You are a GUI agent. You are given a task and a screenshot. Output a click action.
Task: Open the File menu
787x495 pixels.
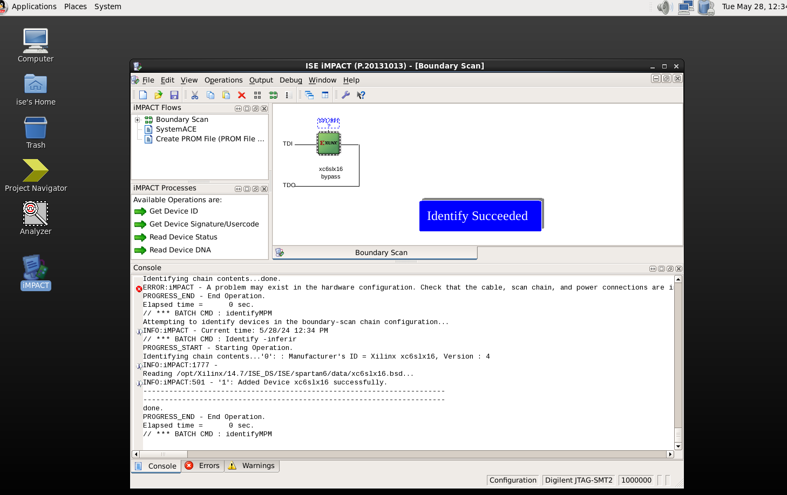click(148, 80)
